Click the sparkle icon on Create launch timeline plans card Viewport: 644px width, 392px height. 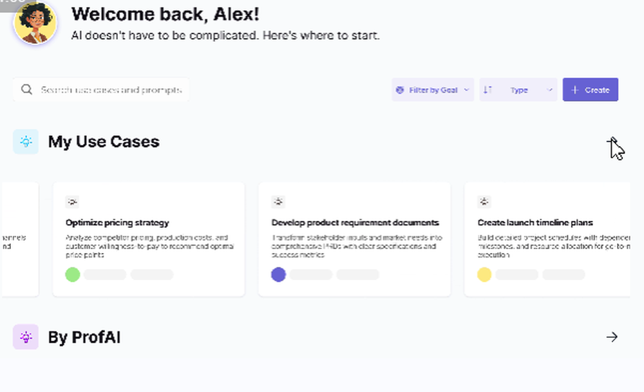(484, 201)
